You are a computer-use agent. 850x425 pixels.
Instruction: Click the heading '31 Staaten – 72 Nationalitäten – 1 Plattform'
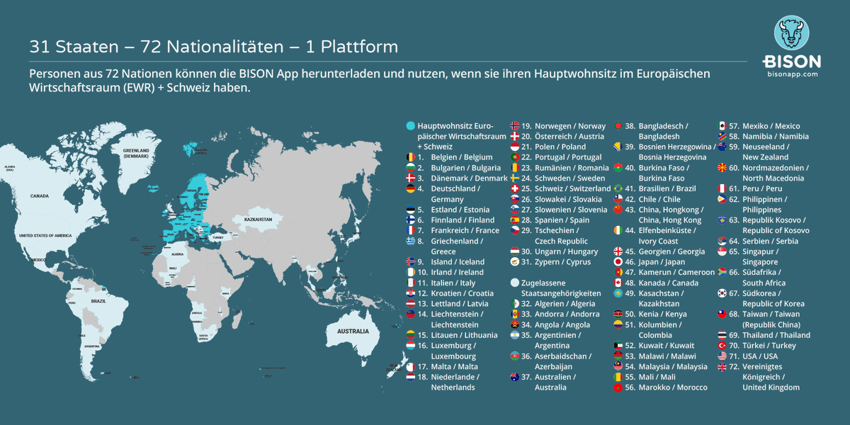click(x=213, y=47)
